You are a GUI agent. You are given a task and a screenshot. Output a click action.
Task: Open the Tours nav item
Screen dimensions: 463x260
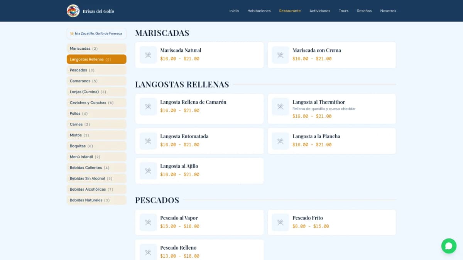click(344, 11)
